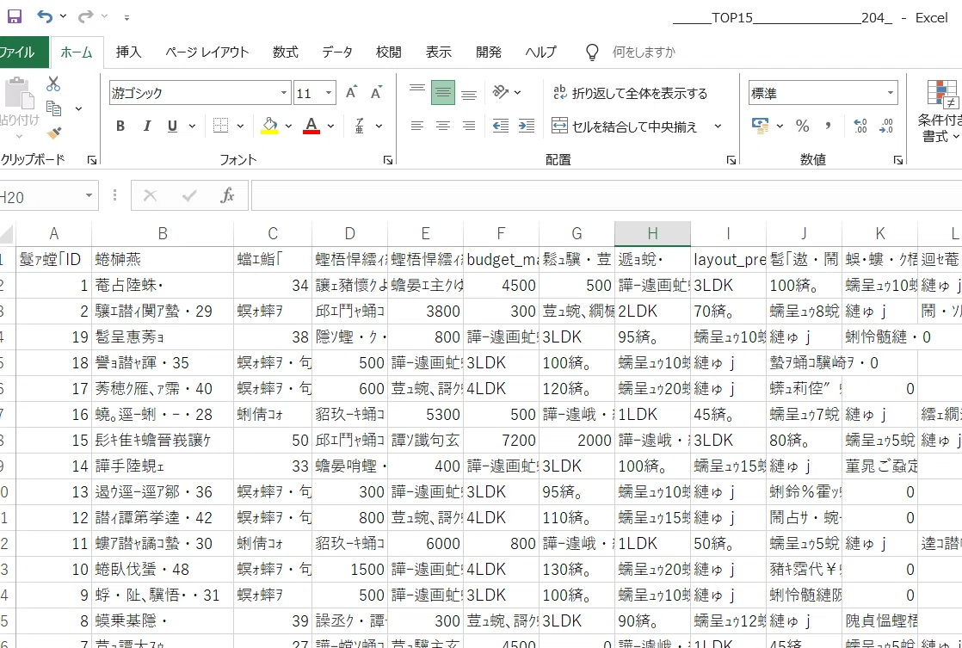
Task: Align text right
Action: pos(469,126)
